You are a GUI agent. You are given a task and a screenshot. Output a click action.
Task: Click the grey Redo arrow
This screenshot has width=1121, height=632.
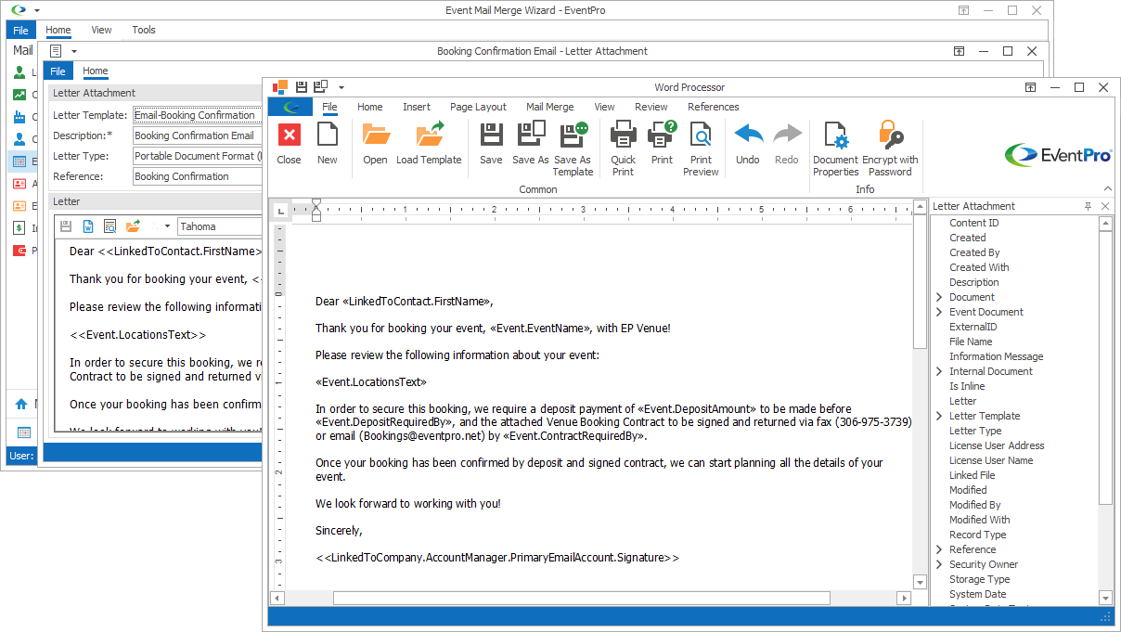tap(786, 135)
